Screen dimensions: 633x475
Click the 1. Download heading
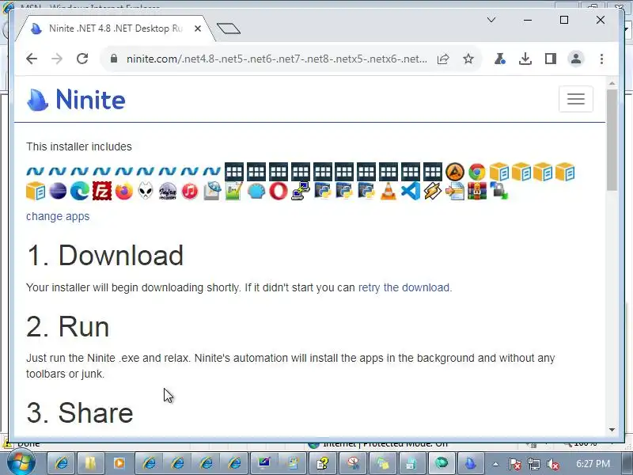[105, 255]
